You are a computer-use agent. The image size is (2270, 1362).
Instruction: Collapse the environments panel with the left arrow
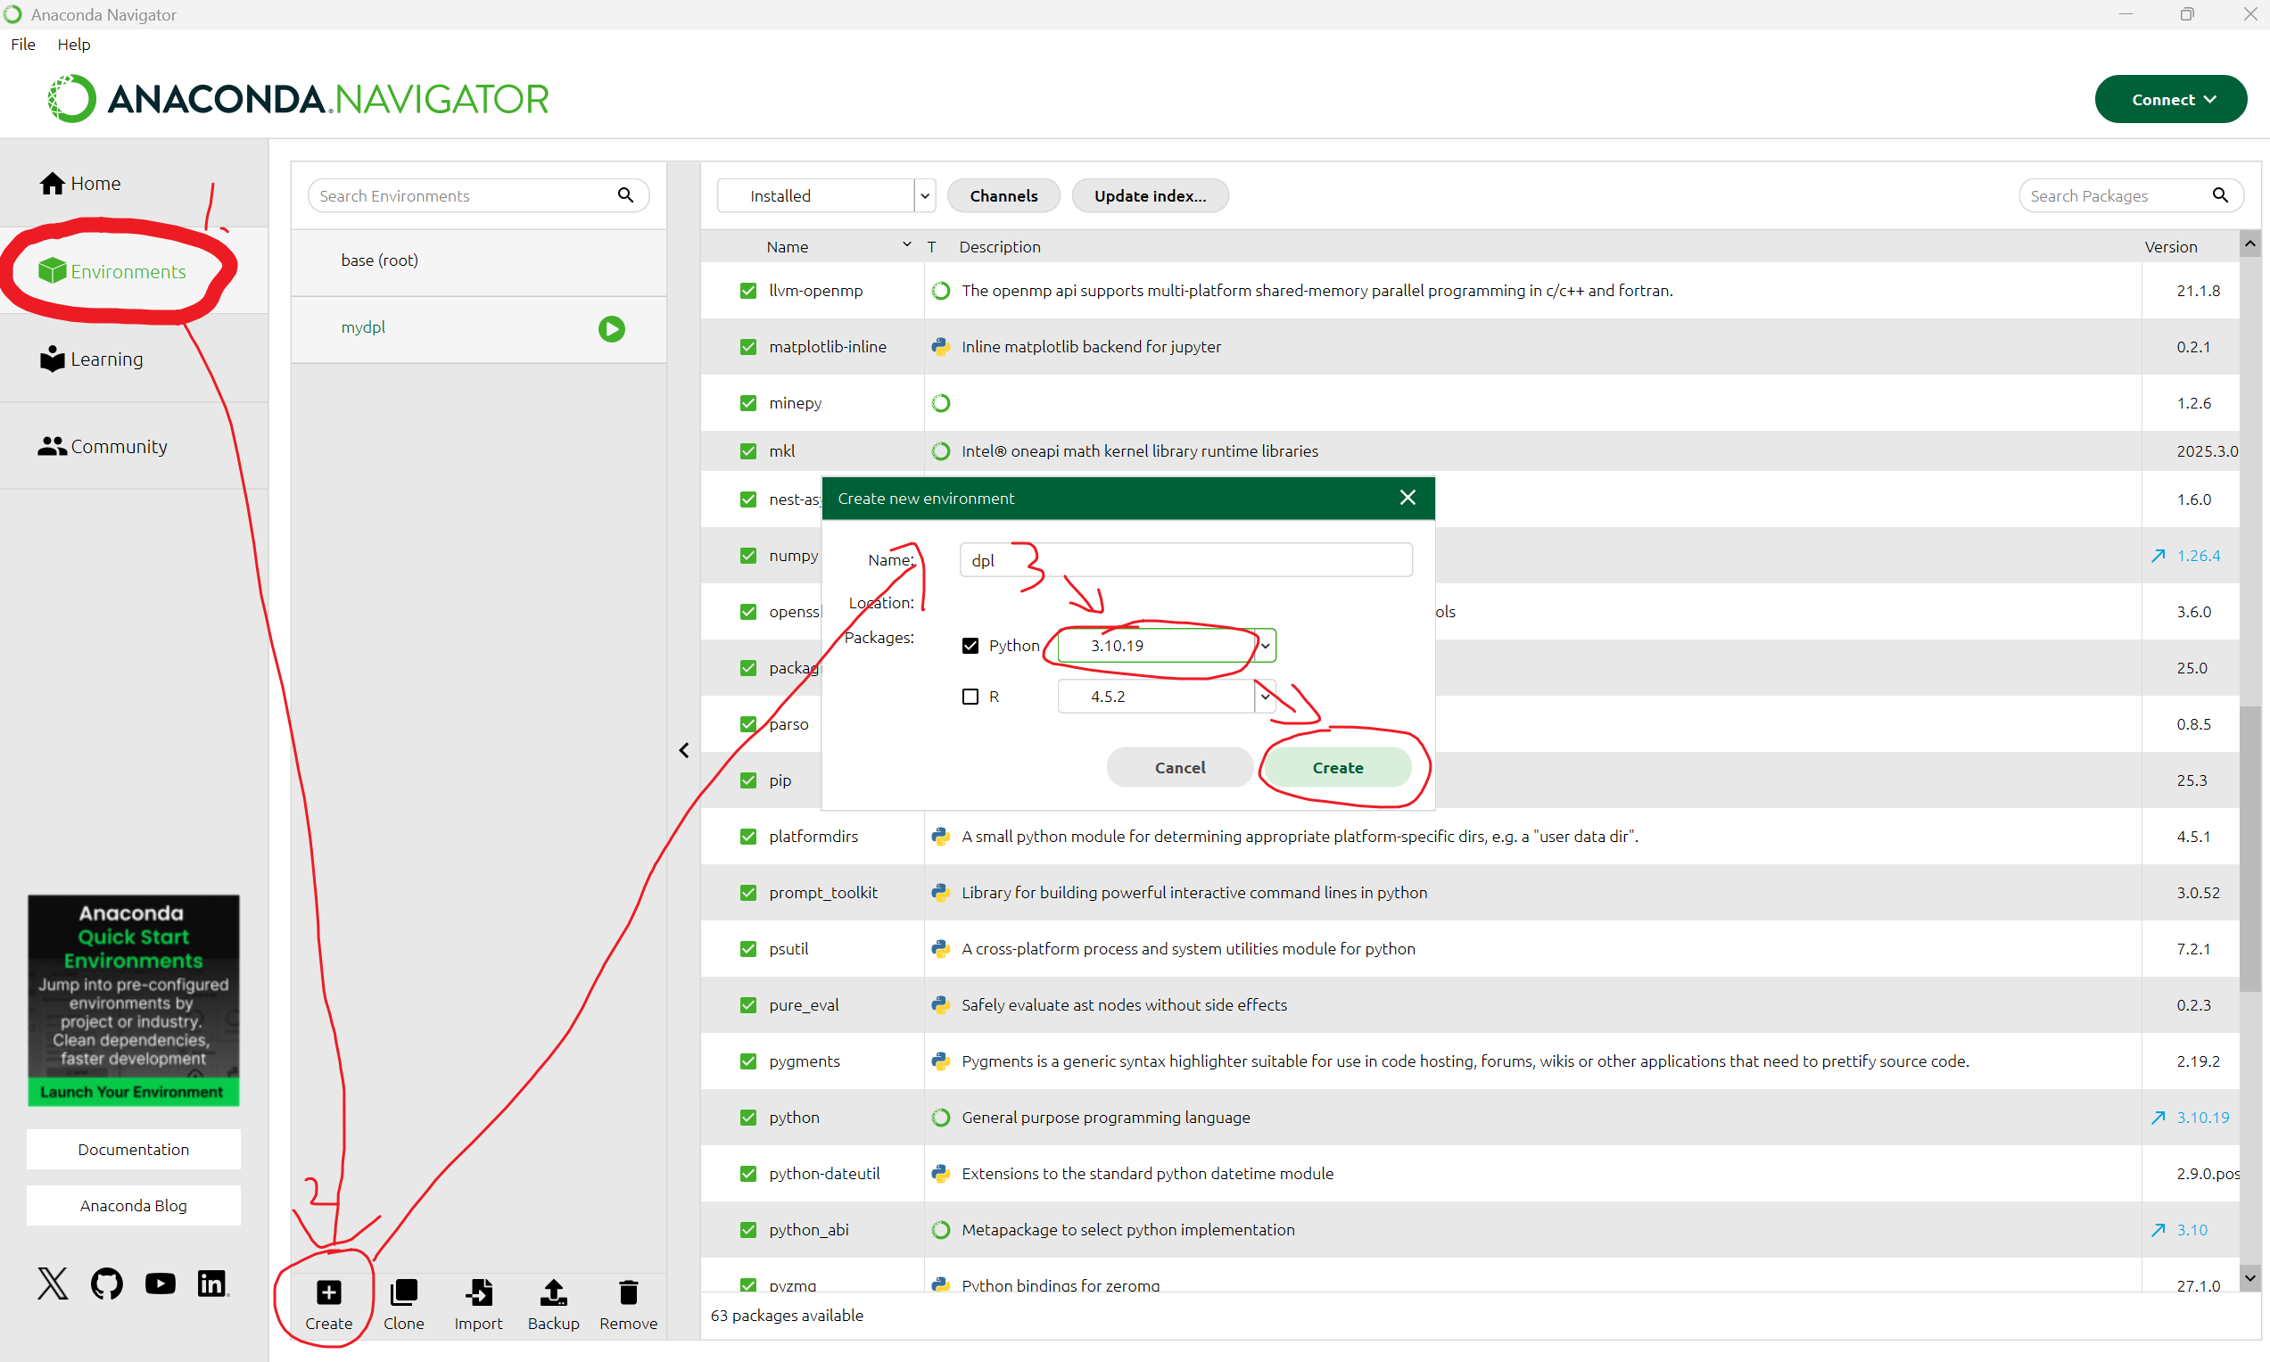click(683, 751)
